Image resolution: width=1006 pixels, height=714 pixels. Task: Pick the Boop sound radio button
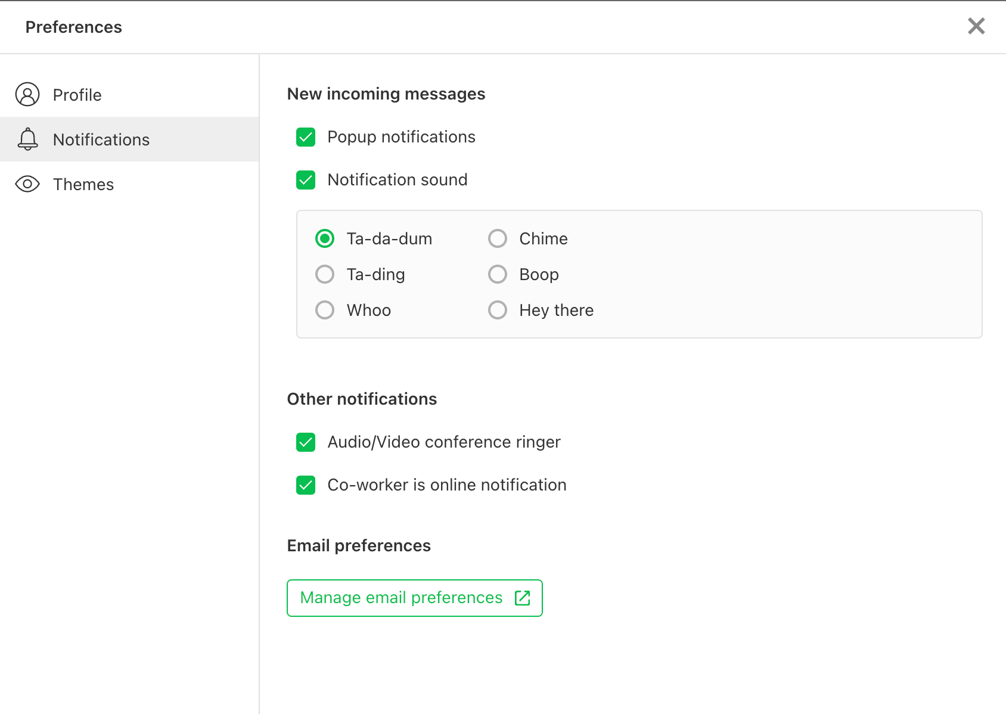[x=498, y=275]
